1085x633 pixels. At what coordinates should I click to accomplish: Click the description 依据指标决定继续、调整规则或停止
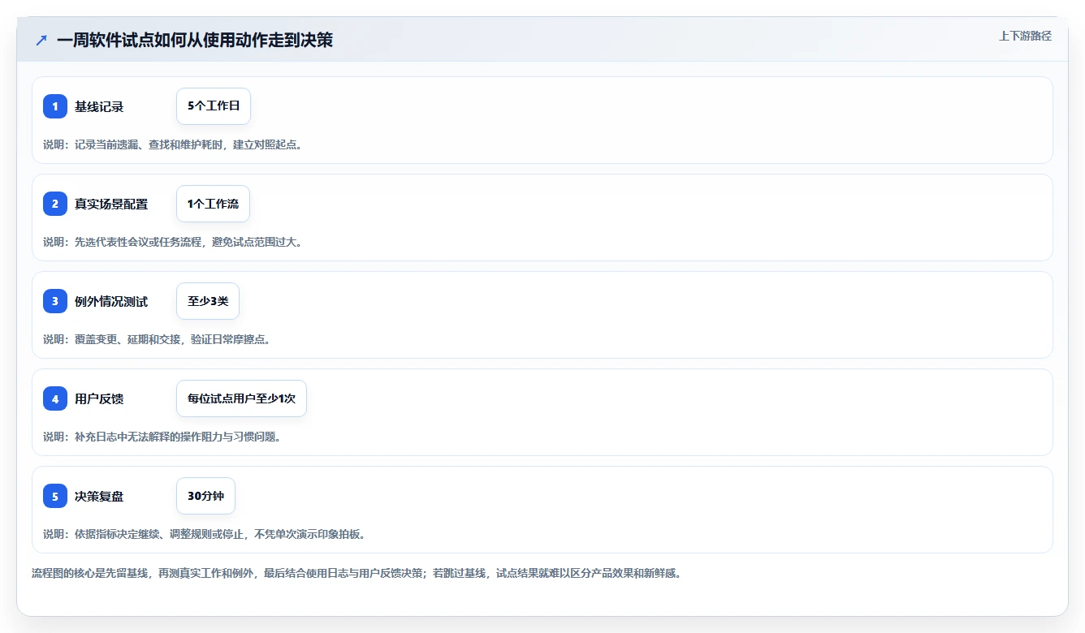205,534
